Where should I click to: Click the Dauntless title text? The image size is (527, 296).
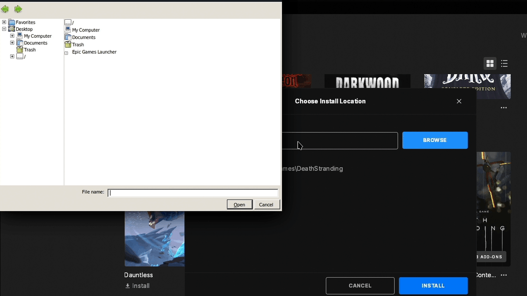point(139,275)
